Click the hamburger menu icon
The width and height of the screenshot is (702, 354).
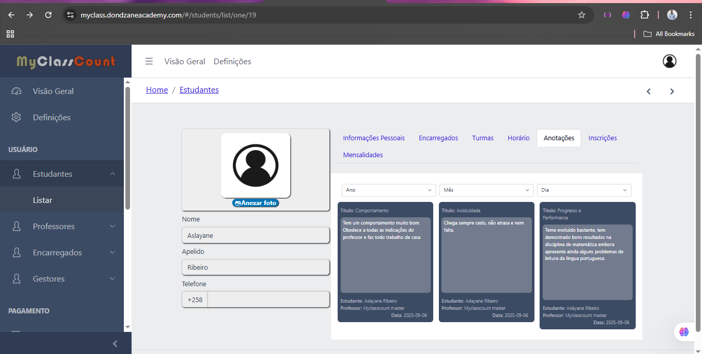(149, 61)
